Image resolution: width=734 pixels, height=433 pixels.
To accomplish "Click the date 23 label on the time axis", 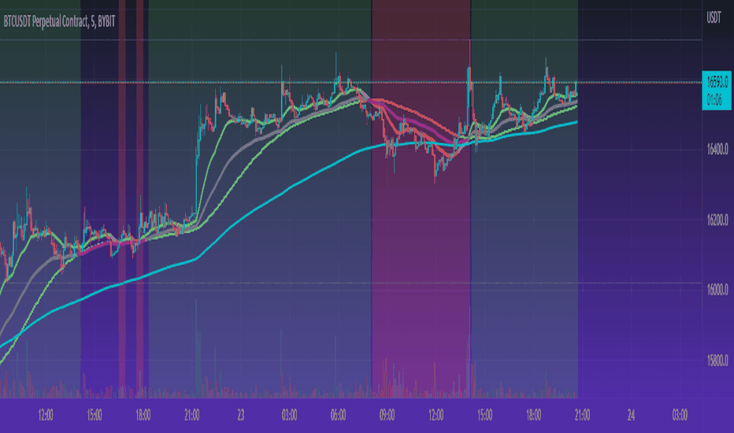I will 241,415.
